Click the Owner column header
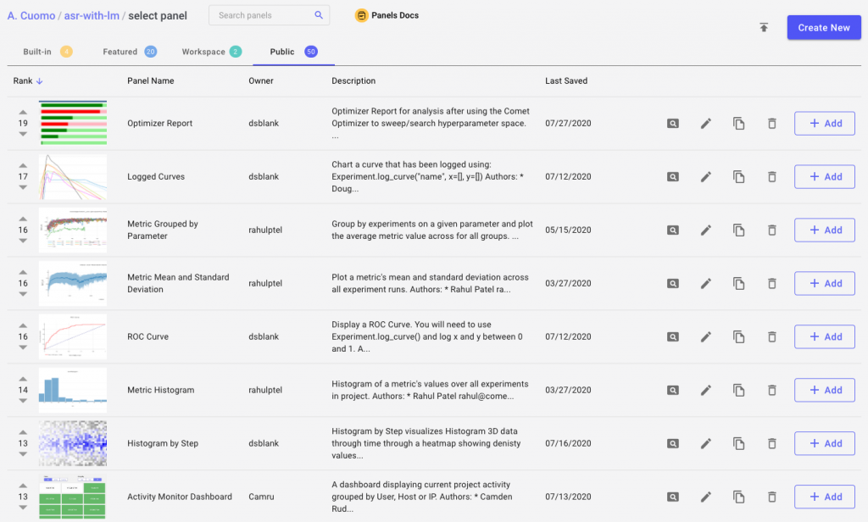868x522 pixels. tap(261, 81)
